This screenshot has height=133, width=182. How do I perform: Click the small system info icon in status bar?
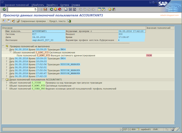[x=138, y=129]
